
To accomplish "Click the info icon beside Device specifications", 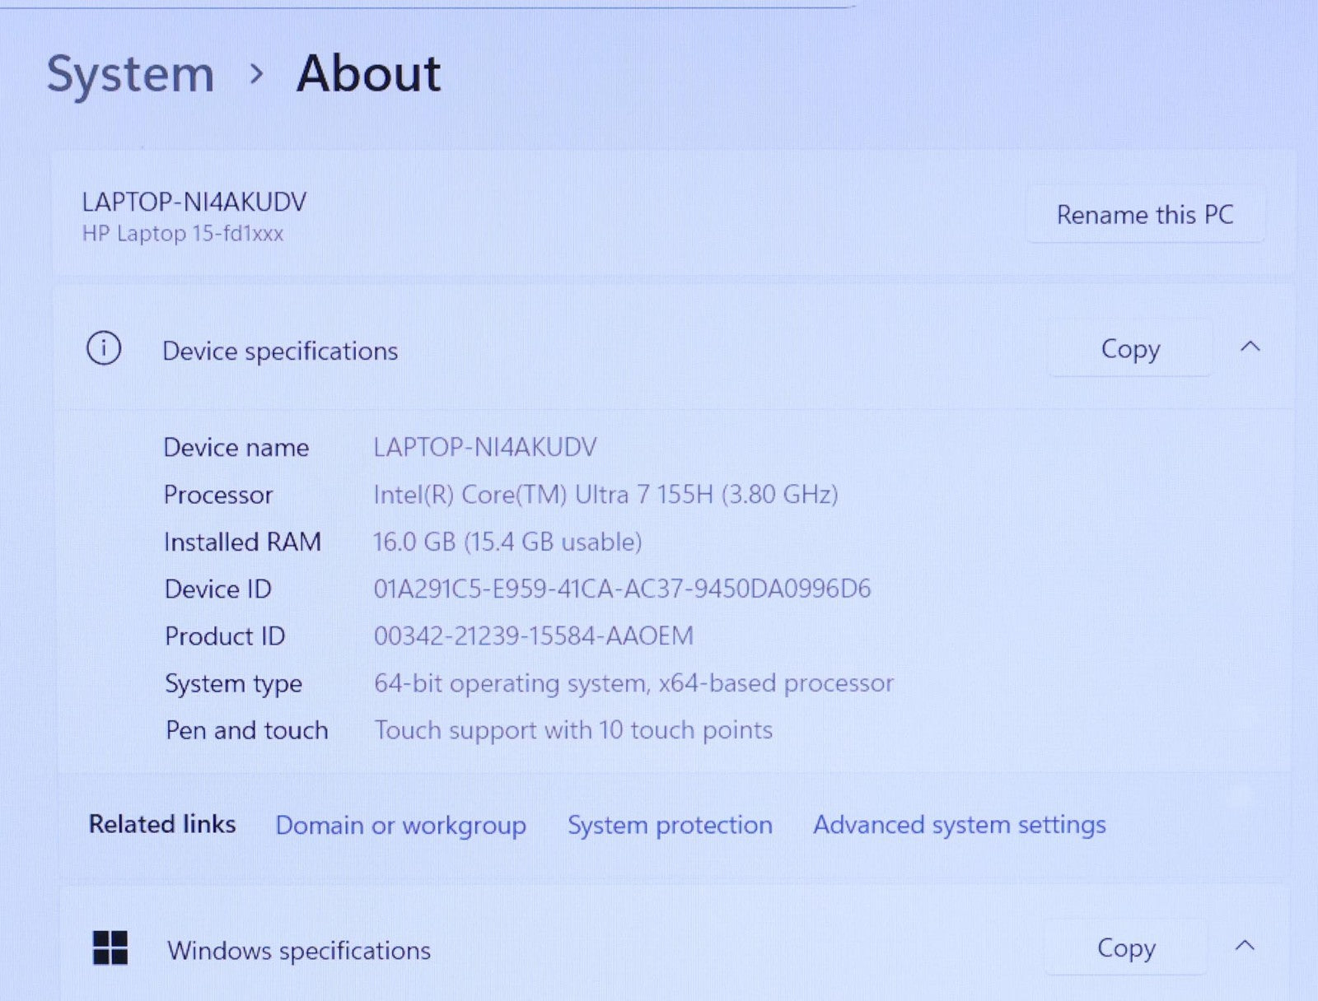I will (x=104, y=348).
